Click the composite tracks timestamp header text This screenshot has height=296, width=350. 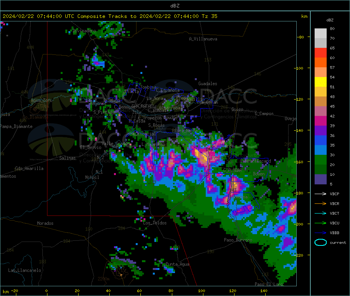110,16
